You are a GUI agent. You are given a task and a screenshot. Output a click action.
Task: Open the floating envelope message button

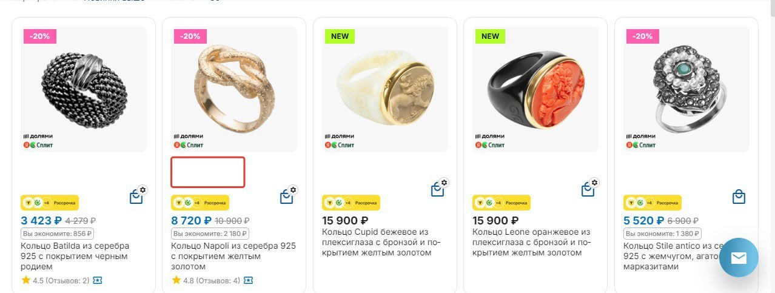tap(738, 258)
